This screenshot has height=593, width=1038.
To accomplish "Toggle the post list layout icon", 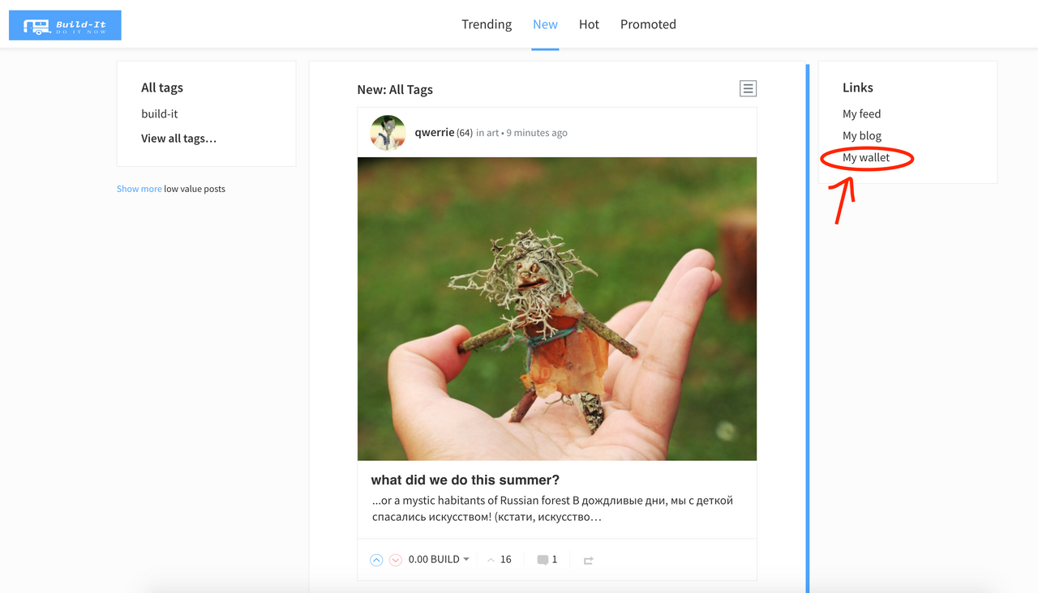I will (x=748, y=88).
